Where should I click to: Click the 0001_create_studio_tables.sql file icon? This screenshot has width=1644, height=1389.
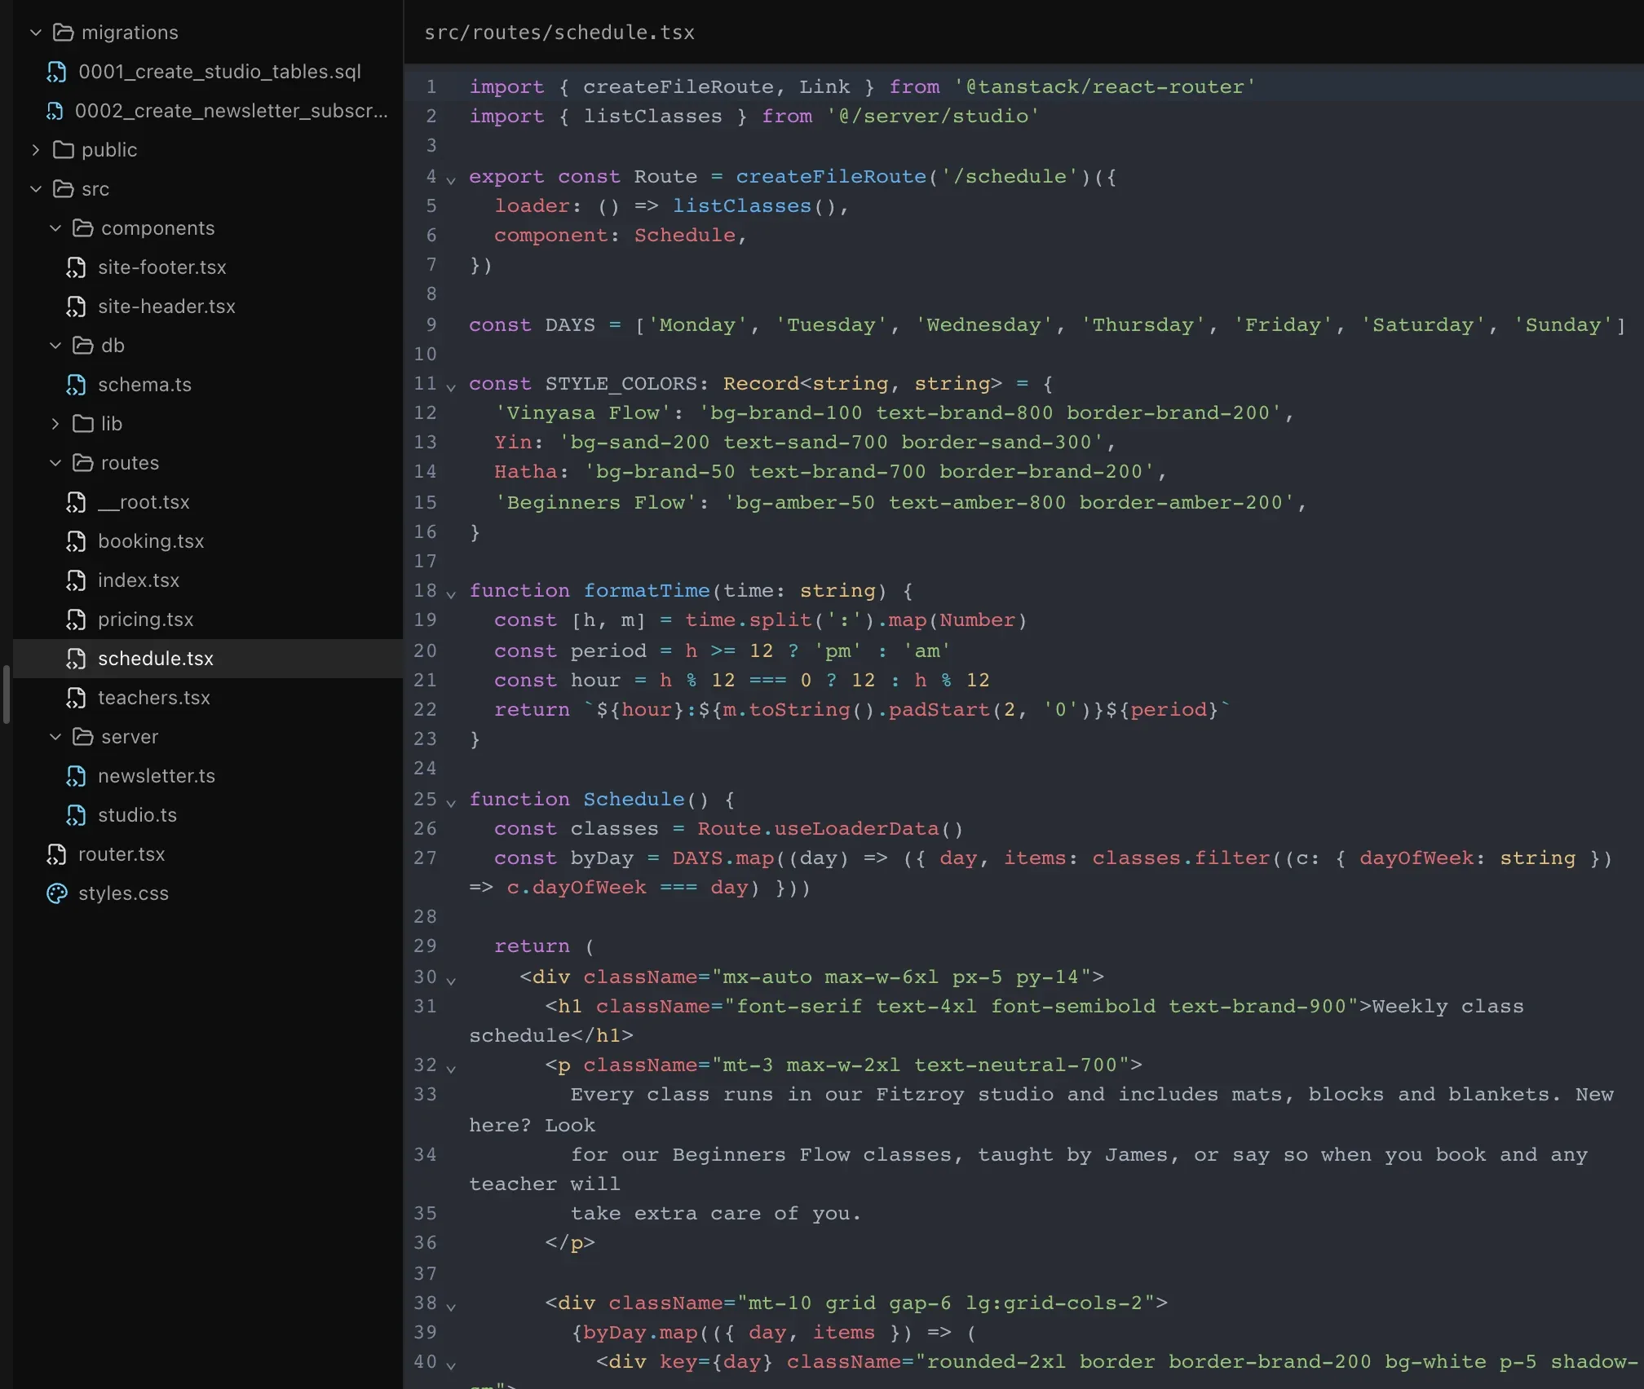point(56,72)
